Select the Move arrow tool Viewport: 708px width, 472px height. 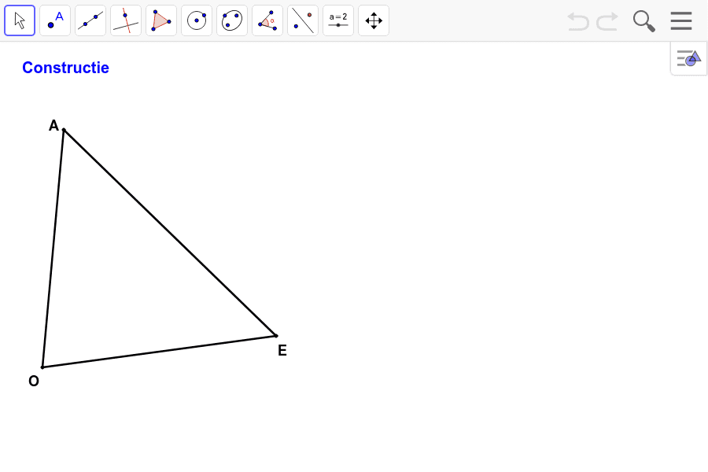[20, 20]
